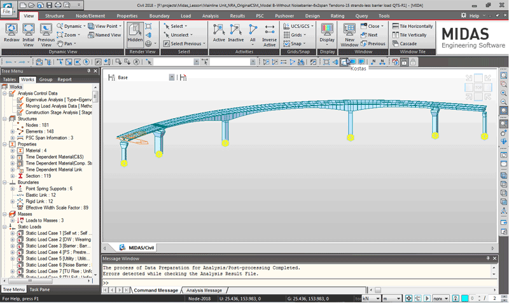This screenshot has height=303, width=509.
Task: Open the Grids dropdown
Action: tap(295, 35)
